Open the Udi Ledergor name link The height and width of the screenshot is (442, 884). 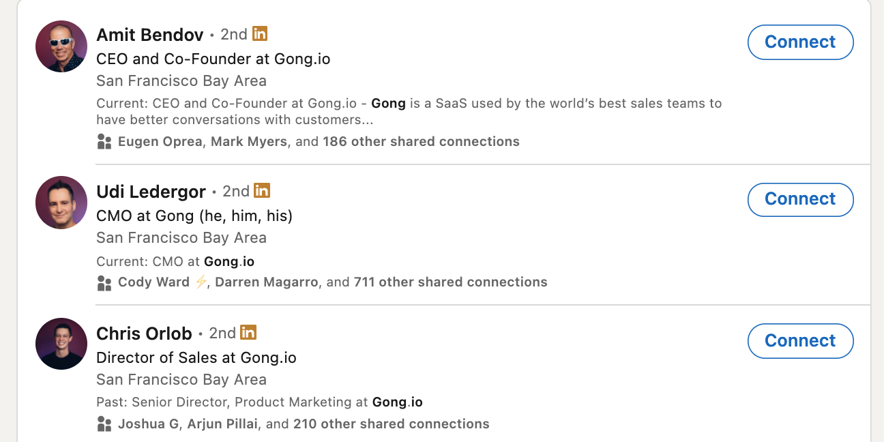point(151,192)
